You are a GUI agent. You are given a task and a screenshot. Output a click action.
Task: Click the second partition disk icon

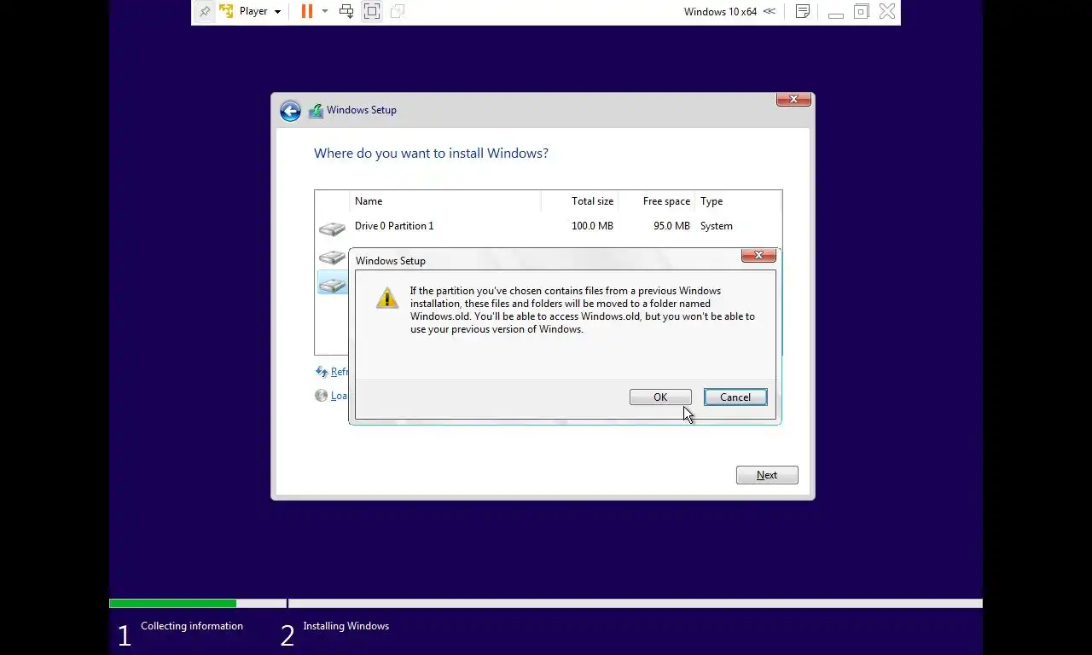332,256
